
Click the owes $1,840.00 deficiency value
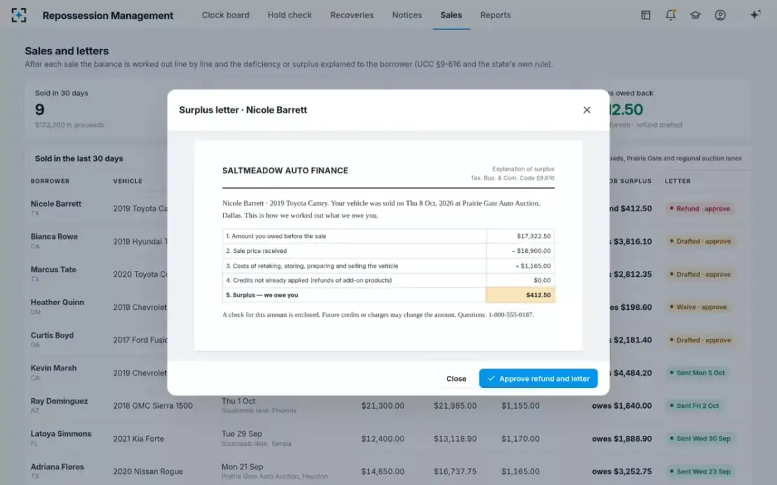point(622,405)
